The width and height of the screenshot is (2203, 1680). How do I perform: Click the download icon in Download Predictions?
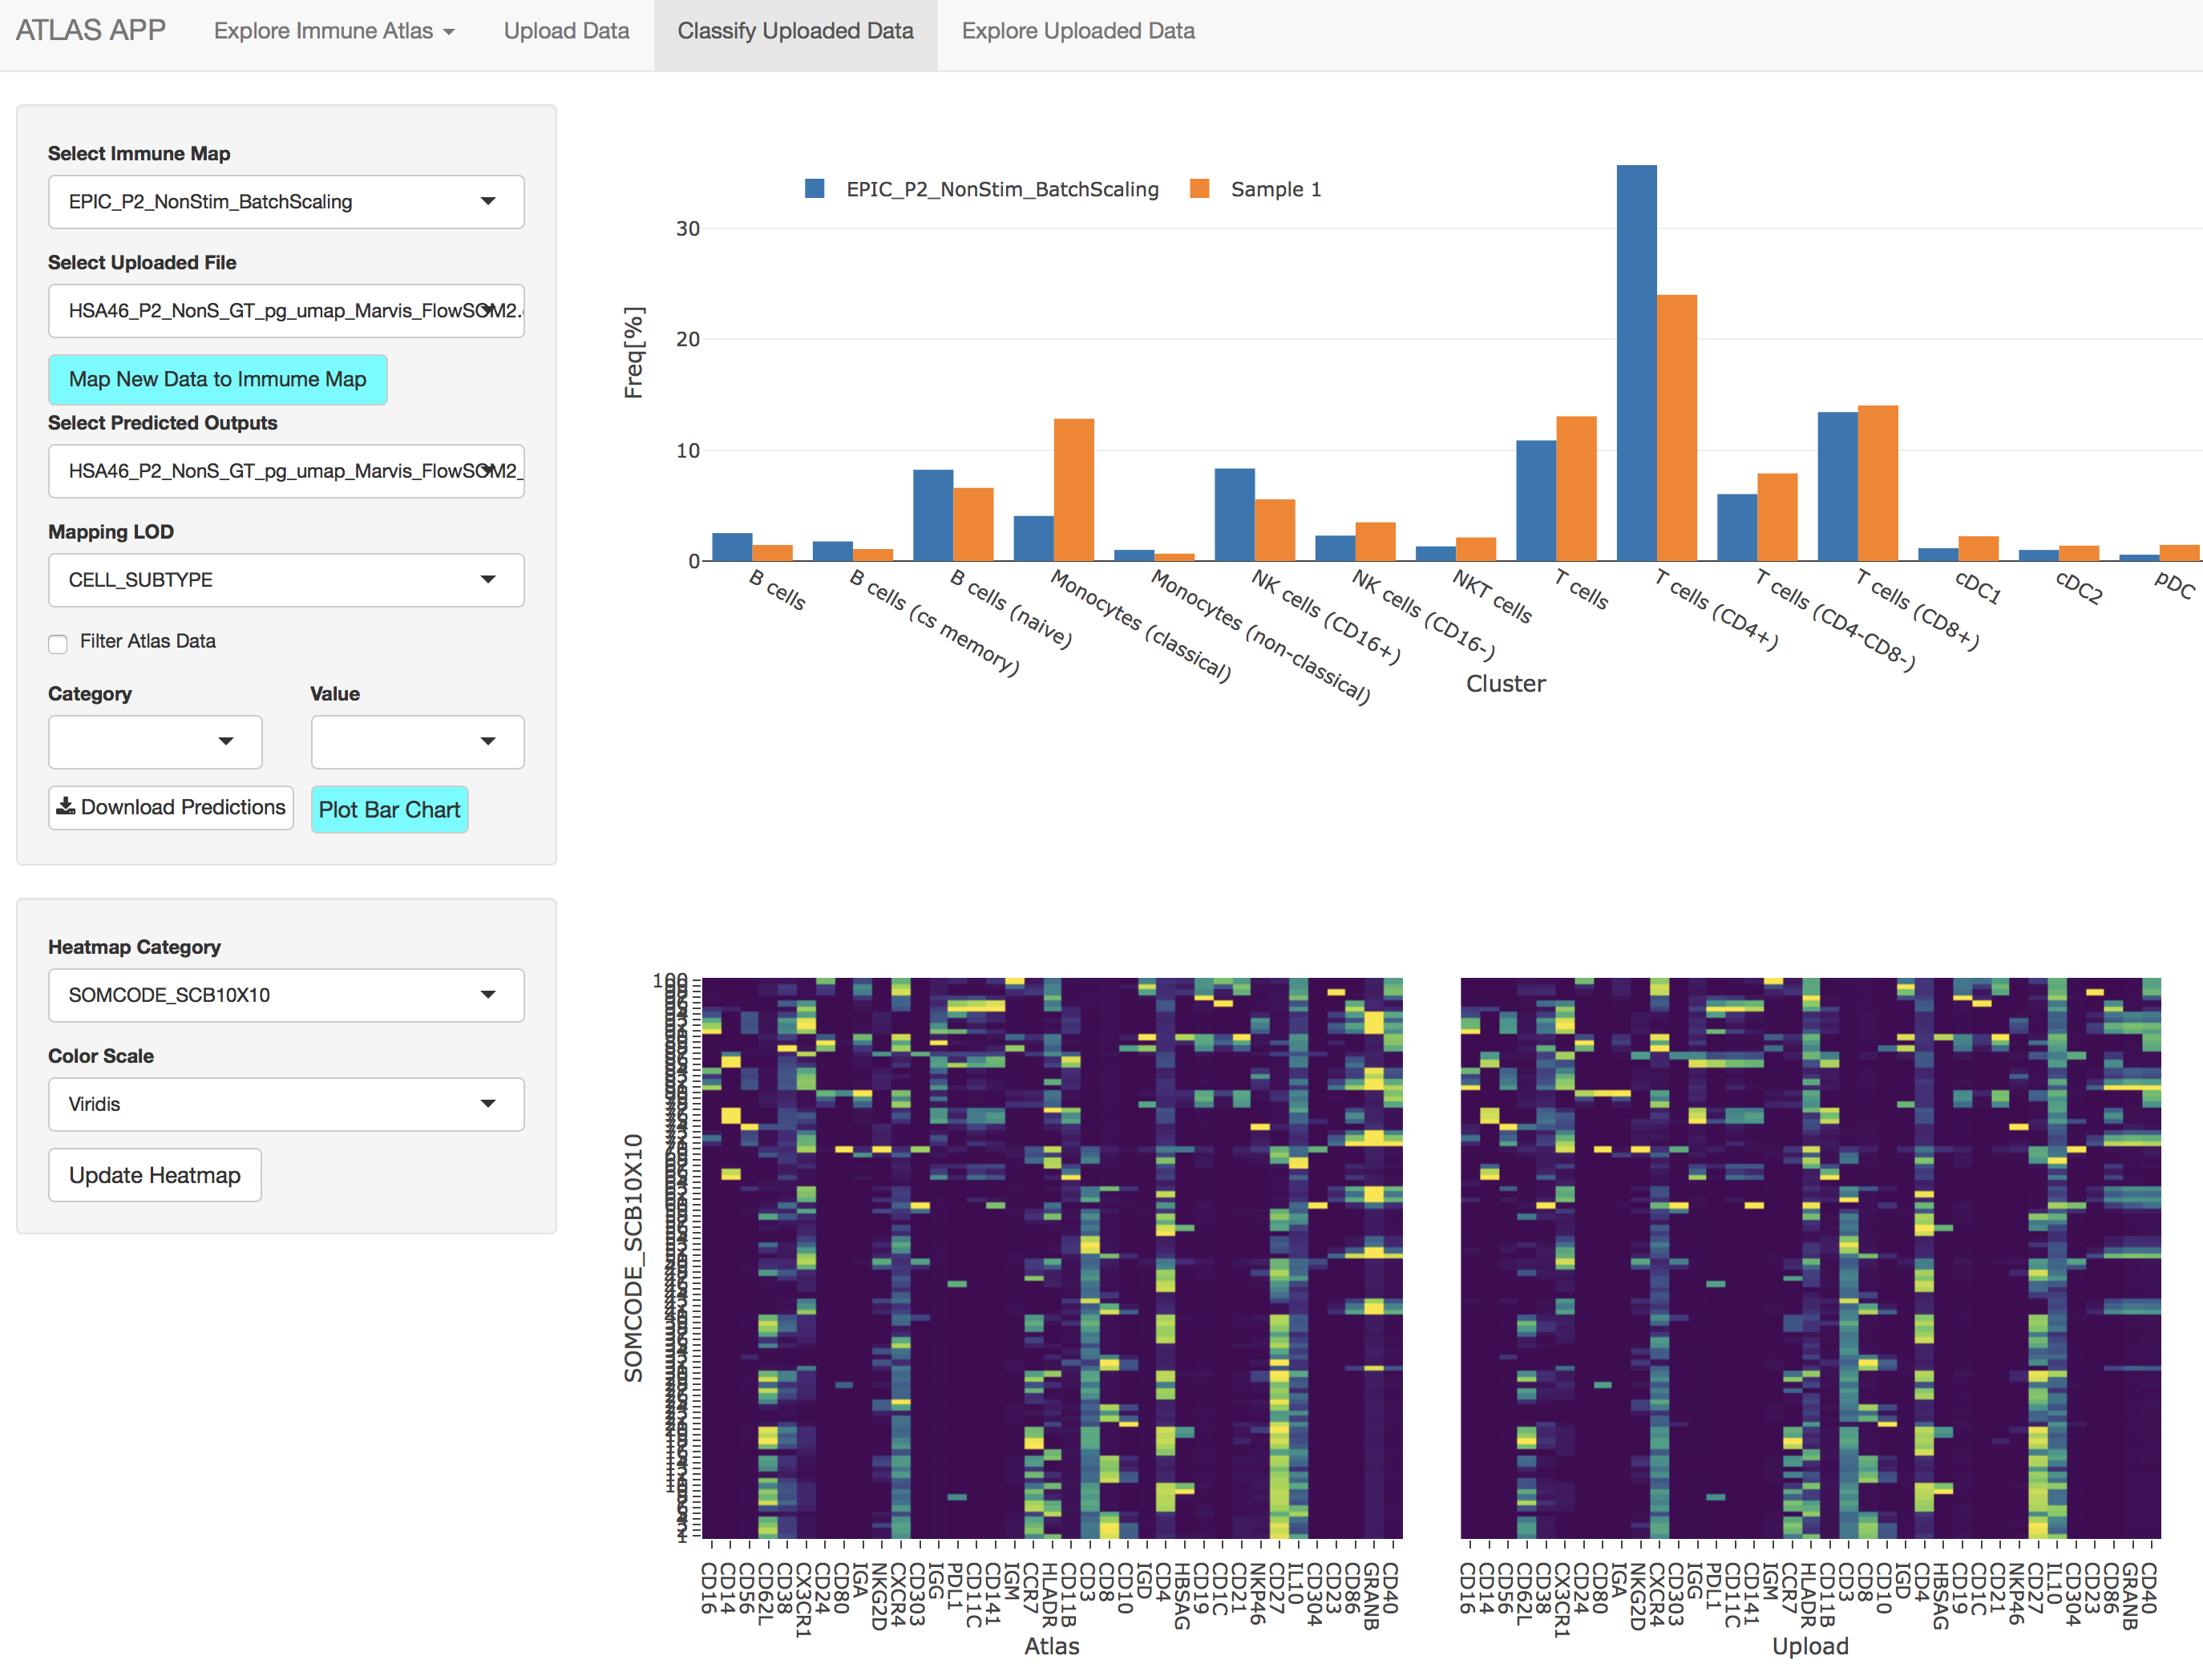click(66, 806)
